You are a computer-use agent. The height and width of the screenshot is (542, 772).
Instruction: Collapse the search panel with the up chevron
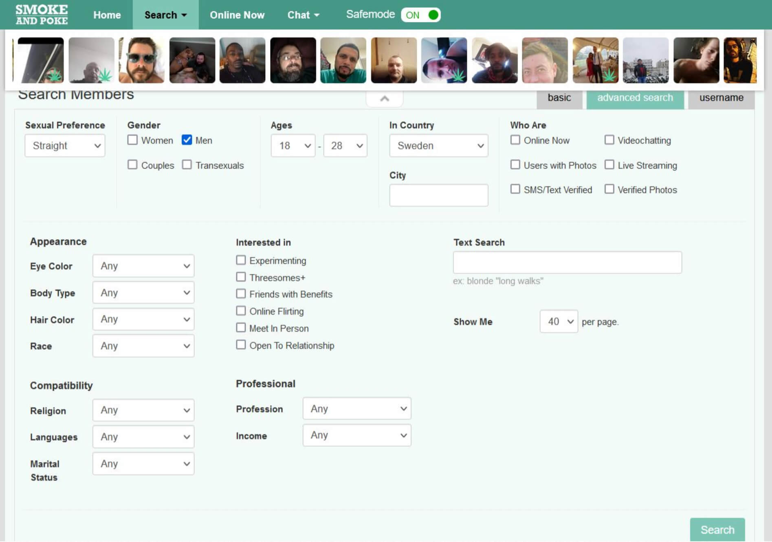click(384, 99)
